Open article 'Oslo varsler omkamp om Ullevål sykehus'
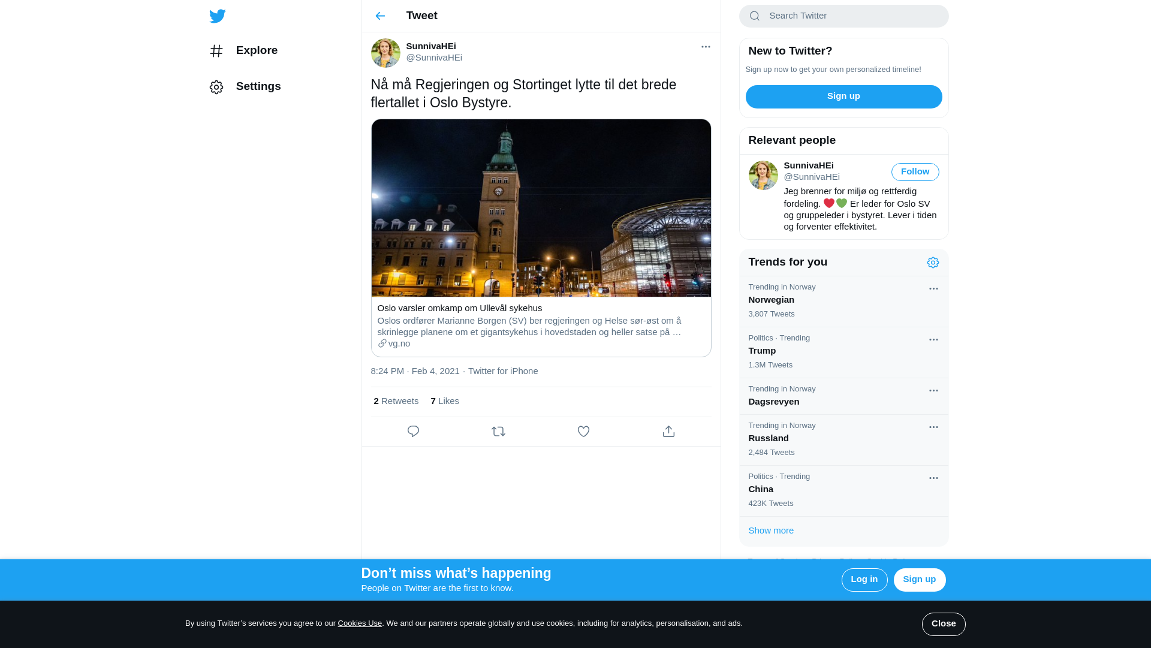Viewport: 1151px width, 648px height. pos(459,308)
